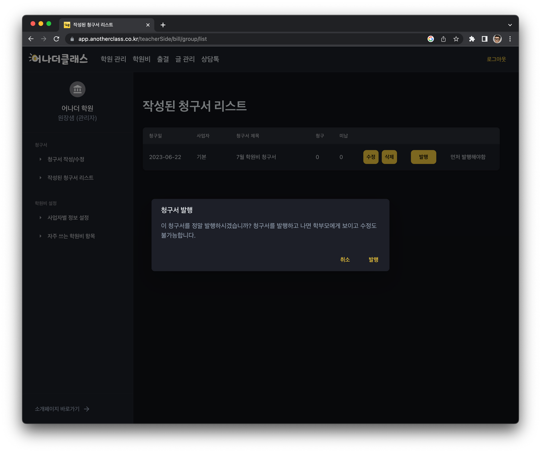Open a new browser tab
Image resolution: width=541 pixels, height=453 pixels.
163,25
